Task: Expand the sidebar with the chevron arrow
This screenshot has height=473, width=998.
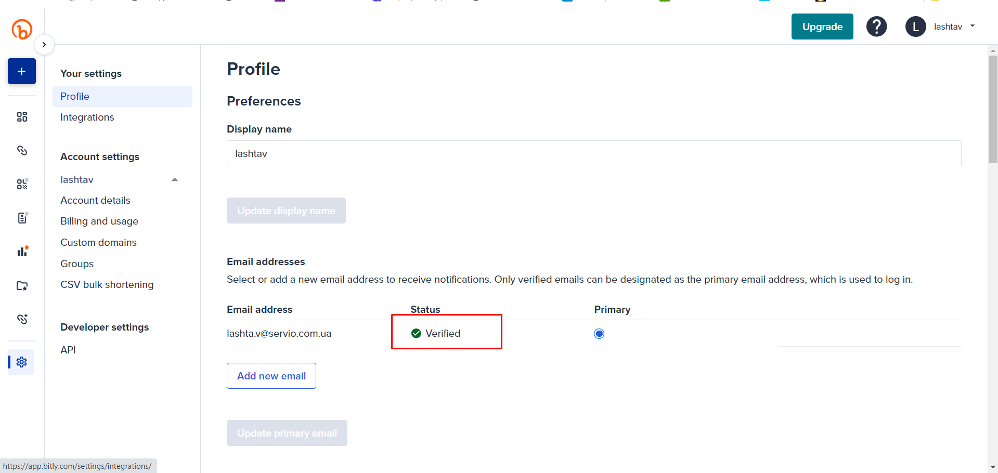Action: click(44, 45)
